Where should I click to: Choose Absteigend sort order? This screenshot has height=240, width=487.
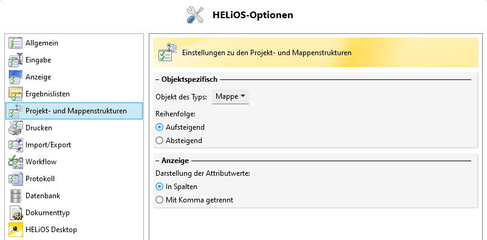[159, 141]
